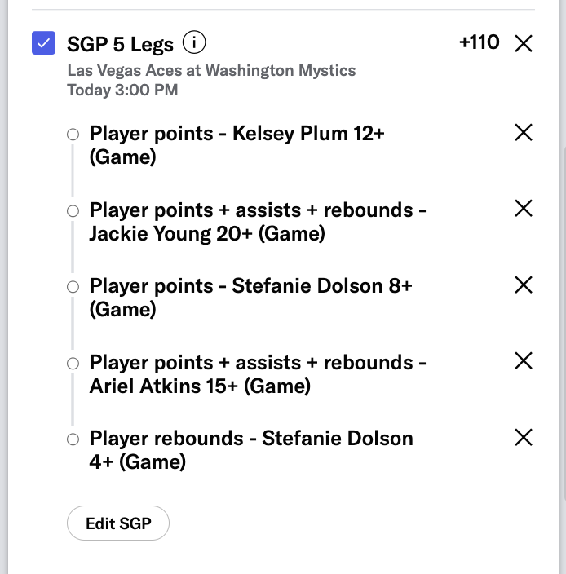The image size is (566, 574).
Task: Click the SGP 5 Legs title
Action: click(120, 42)
